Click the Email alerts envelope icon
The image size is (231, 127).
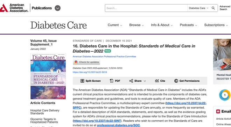218,111
